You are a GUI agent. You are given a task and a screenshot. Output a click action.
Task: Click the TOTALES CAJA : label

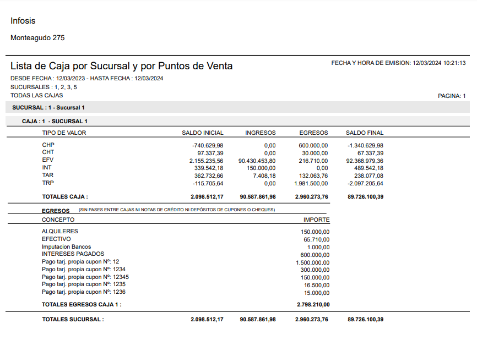point(65,196)
